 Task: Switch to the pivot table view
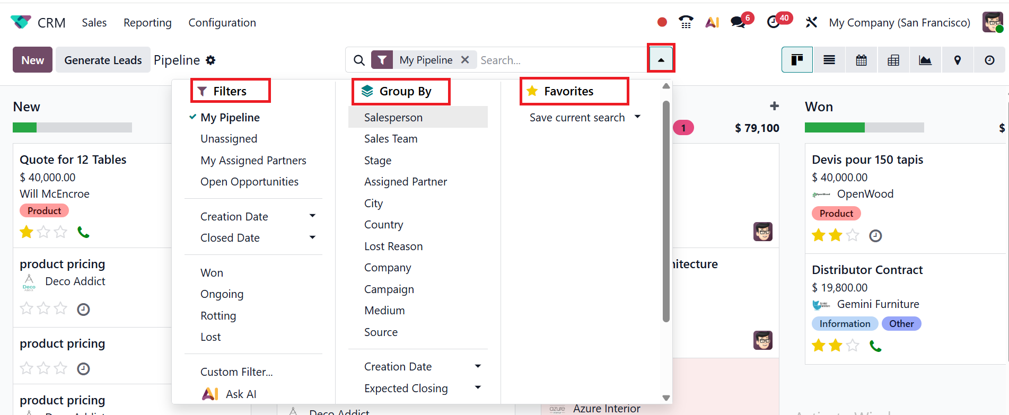(x=893, y=60)
